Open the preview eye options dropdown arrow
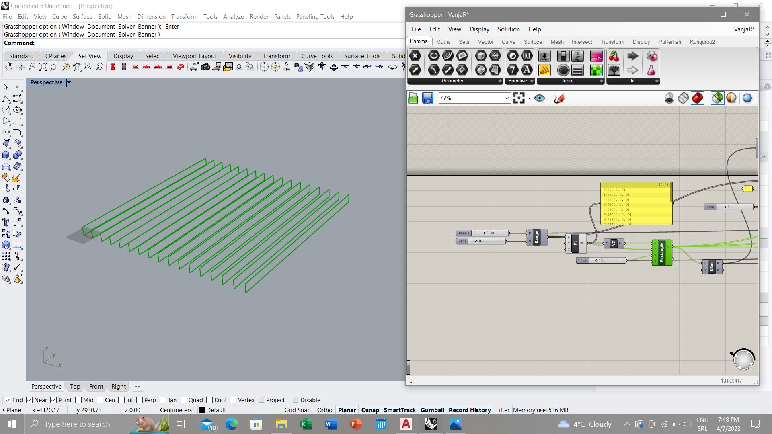The image size is (772, 434). pos(550,98)
